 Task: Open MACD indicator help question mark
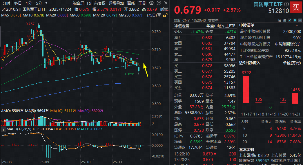click(x=3, y=129)
